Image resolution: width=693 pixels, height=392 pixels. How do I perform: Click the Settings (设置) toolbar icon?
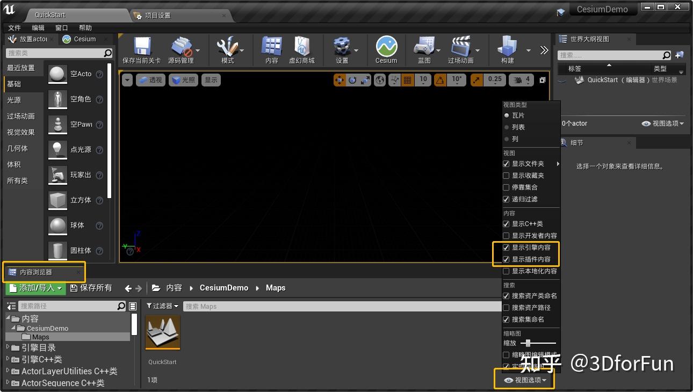[342, 47]
